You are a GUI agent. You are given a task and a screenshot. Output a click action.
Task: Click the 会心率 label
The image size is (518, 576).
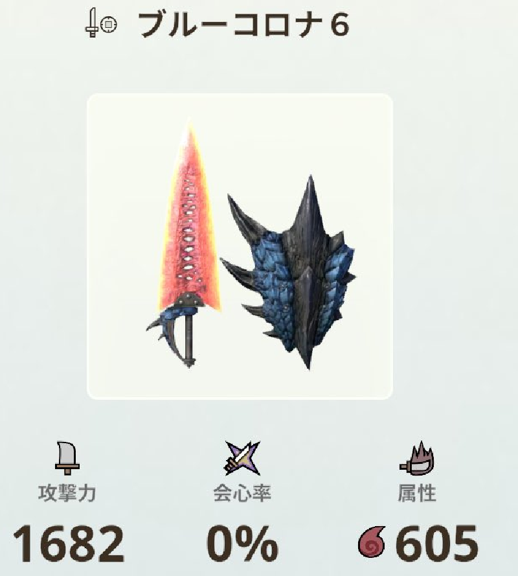[242, 493]
